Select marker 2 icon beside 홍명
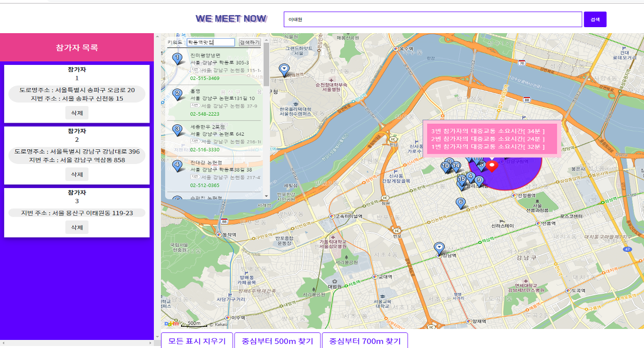 click(177, 95)
